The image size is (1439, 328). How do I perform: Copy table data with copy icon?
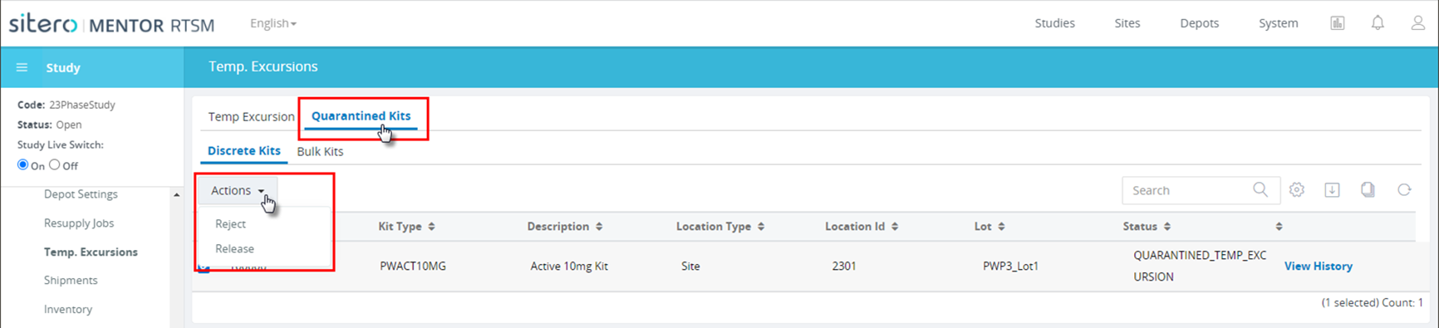[1368, 190]
